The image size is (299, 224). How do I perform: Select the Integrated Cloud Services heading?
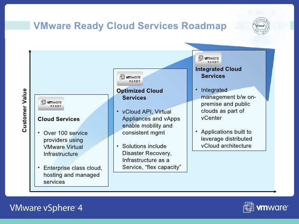tap(218, 72)
